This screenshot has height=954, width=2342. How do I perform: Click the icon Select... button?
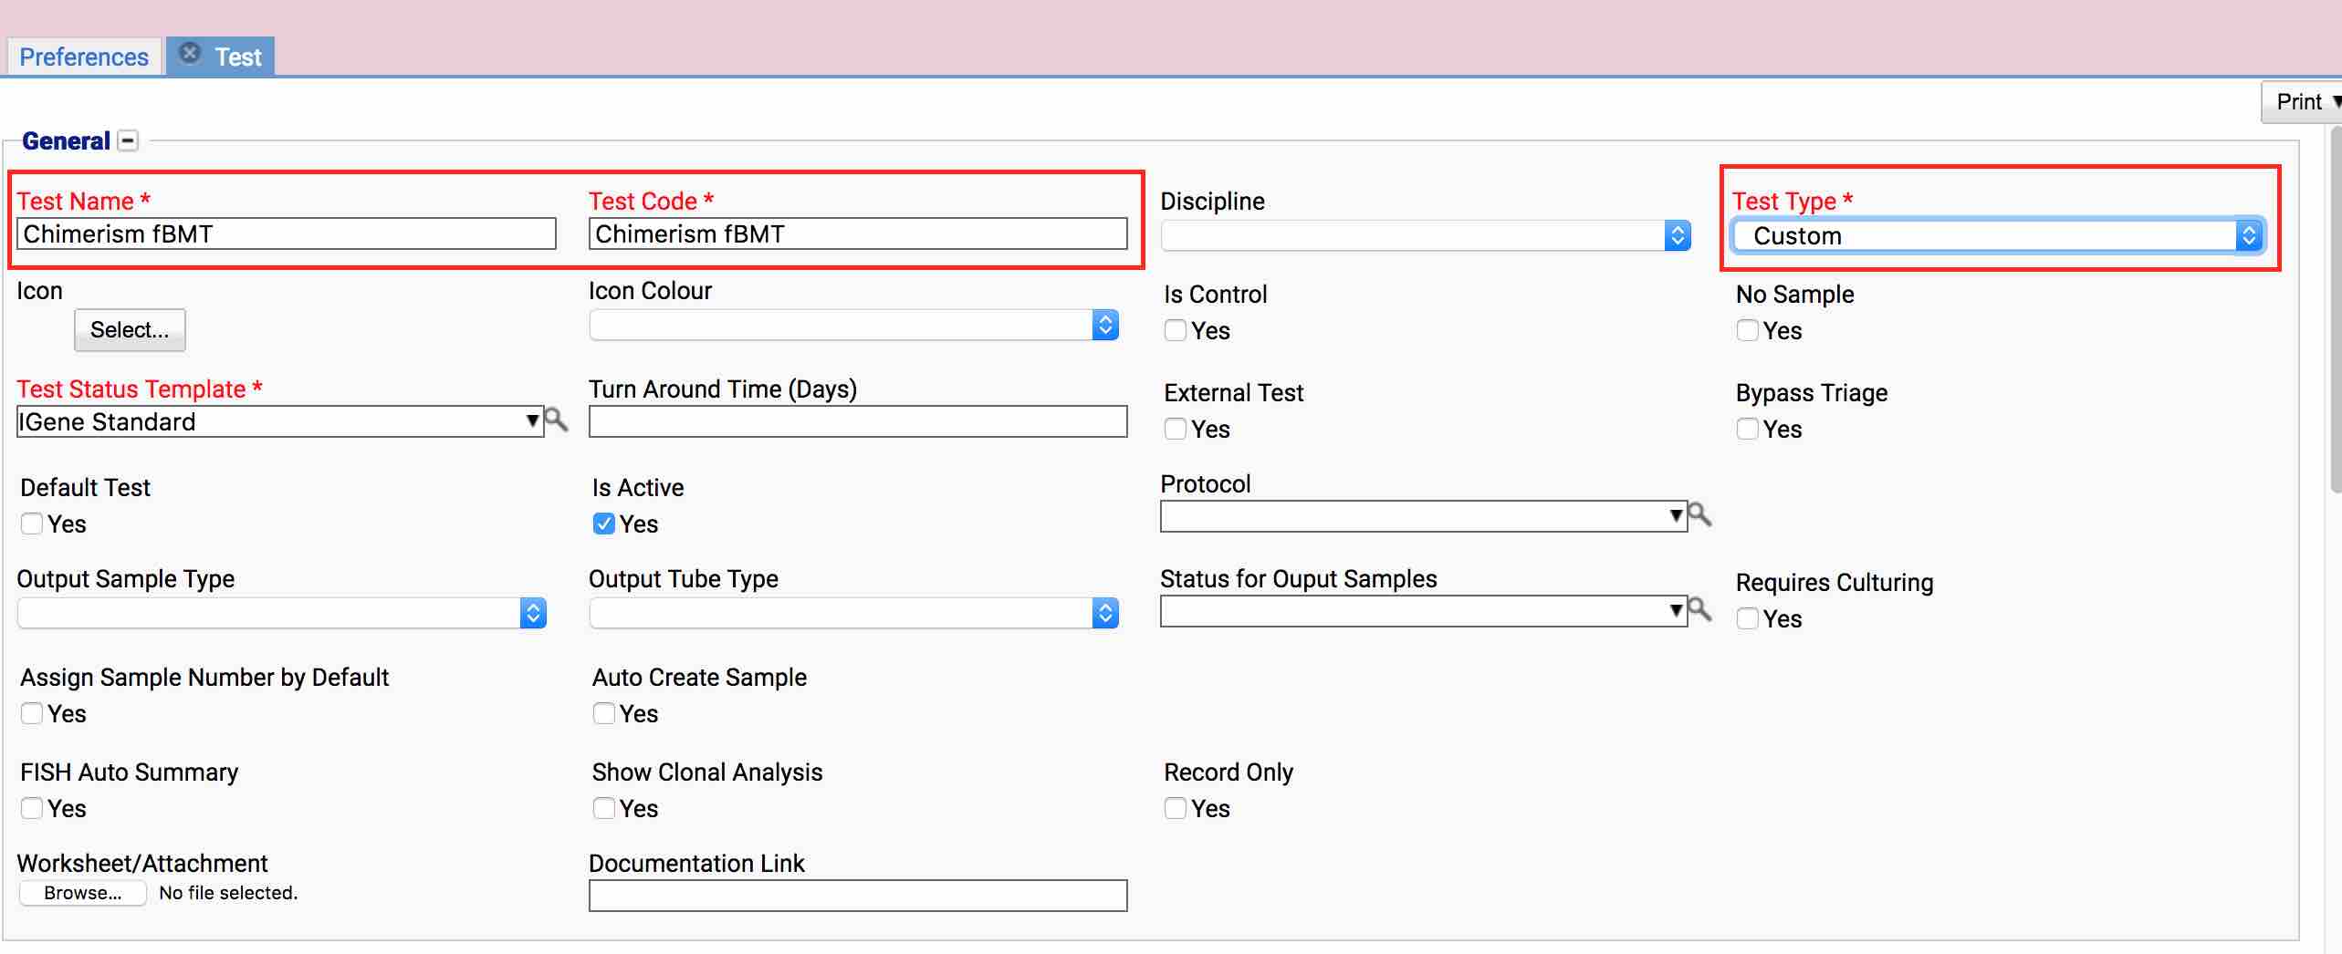130,329
